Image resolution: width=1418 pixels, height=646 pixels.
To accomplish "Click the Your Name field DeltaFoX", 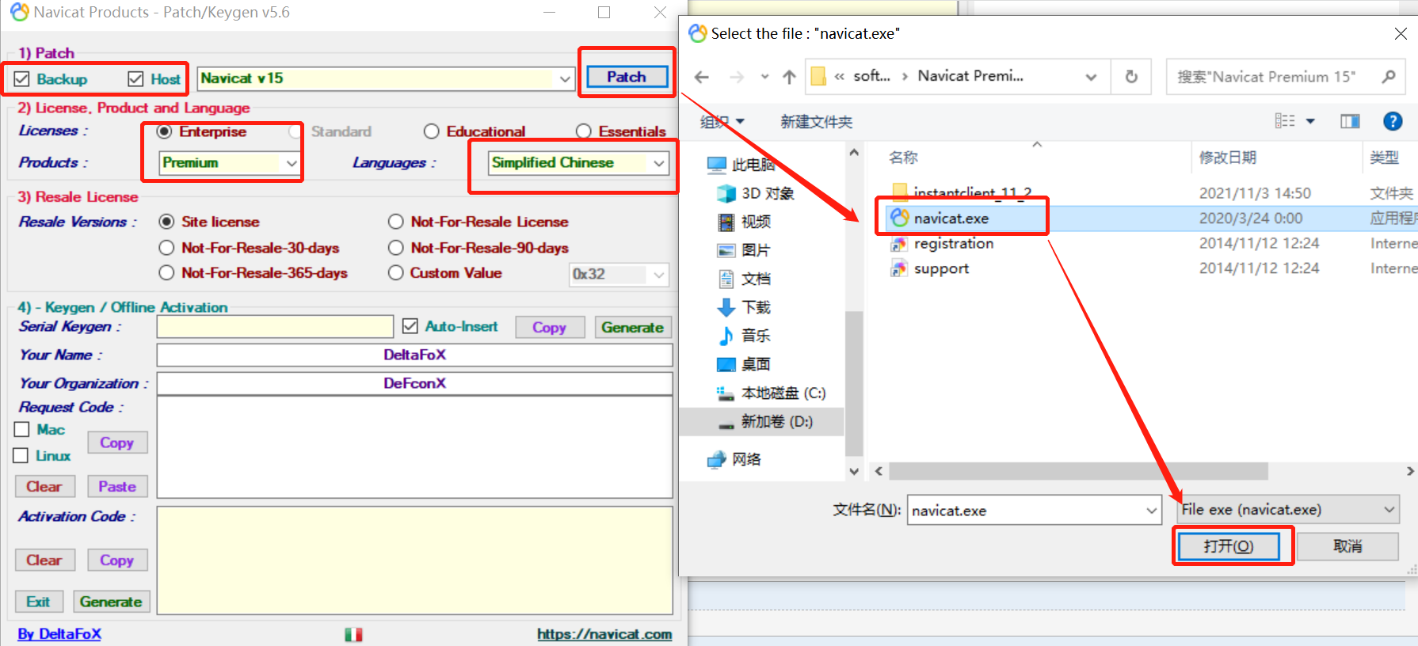I will click(x=414, y=355).
